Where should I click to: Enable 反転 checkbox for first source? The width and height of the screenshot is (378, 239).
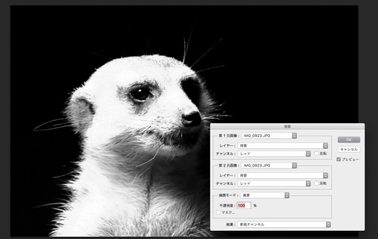pos(317,153)
